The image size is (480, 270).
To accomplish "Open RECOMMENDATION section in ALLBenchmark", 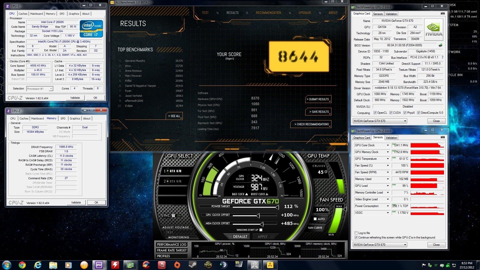I will click(268, 13).
